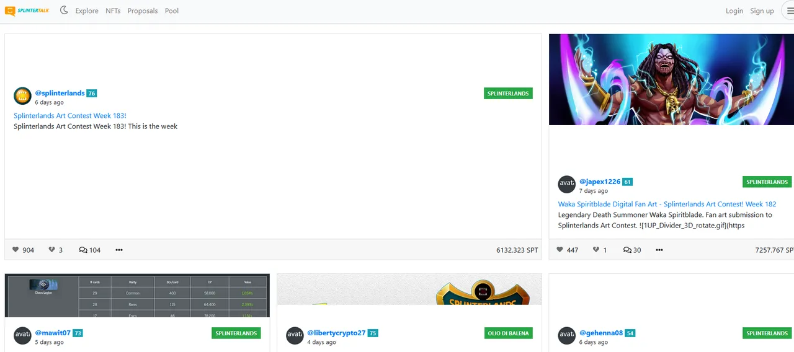Click the reputation badge 76 beside @splinterlands
This screenshot has width=794, height=352.
coord(92,94)
